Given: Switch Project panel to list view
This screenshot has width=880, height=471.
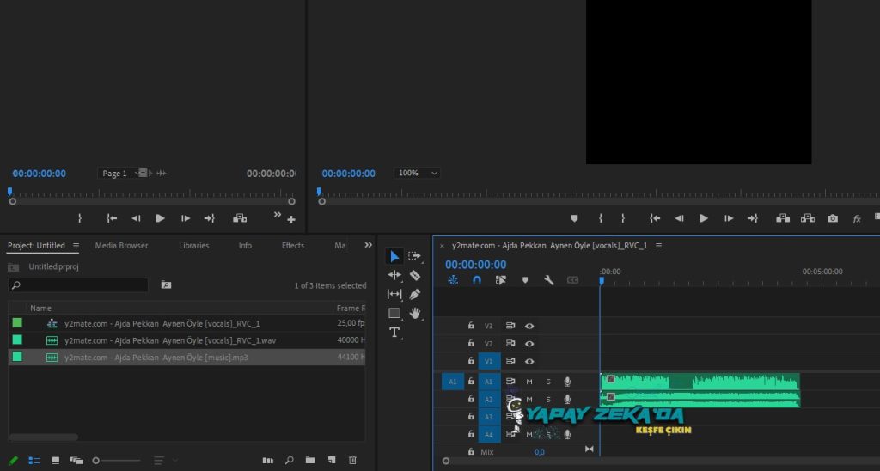Looking at the screenshot, I should [34, 461].
